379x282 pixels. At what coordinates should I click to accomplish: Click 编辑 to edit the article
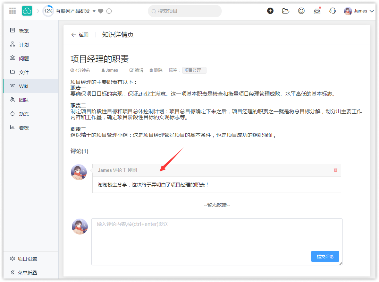pyautogui.click(x=136, y=70)
